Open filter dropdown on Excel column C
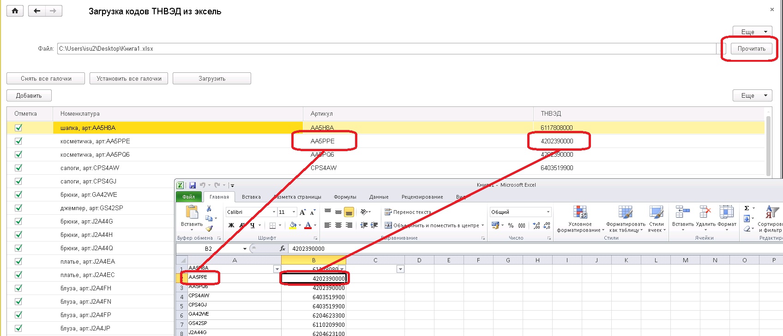 pyautogui.click(x=400, y=269)
